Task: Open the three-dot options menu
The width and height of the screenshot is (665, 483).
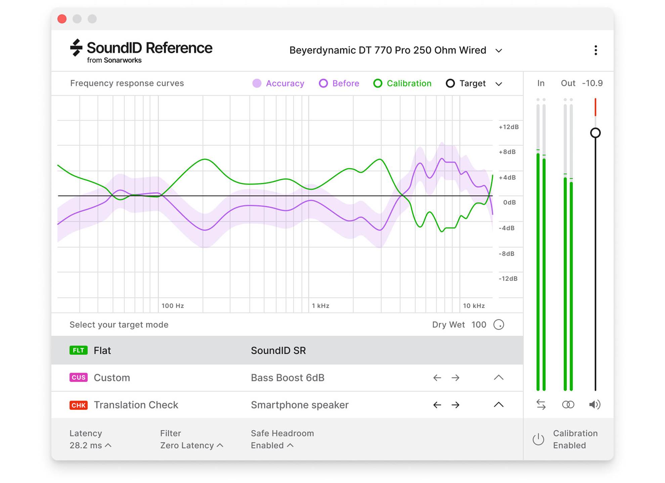Action: click(595, 50)
